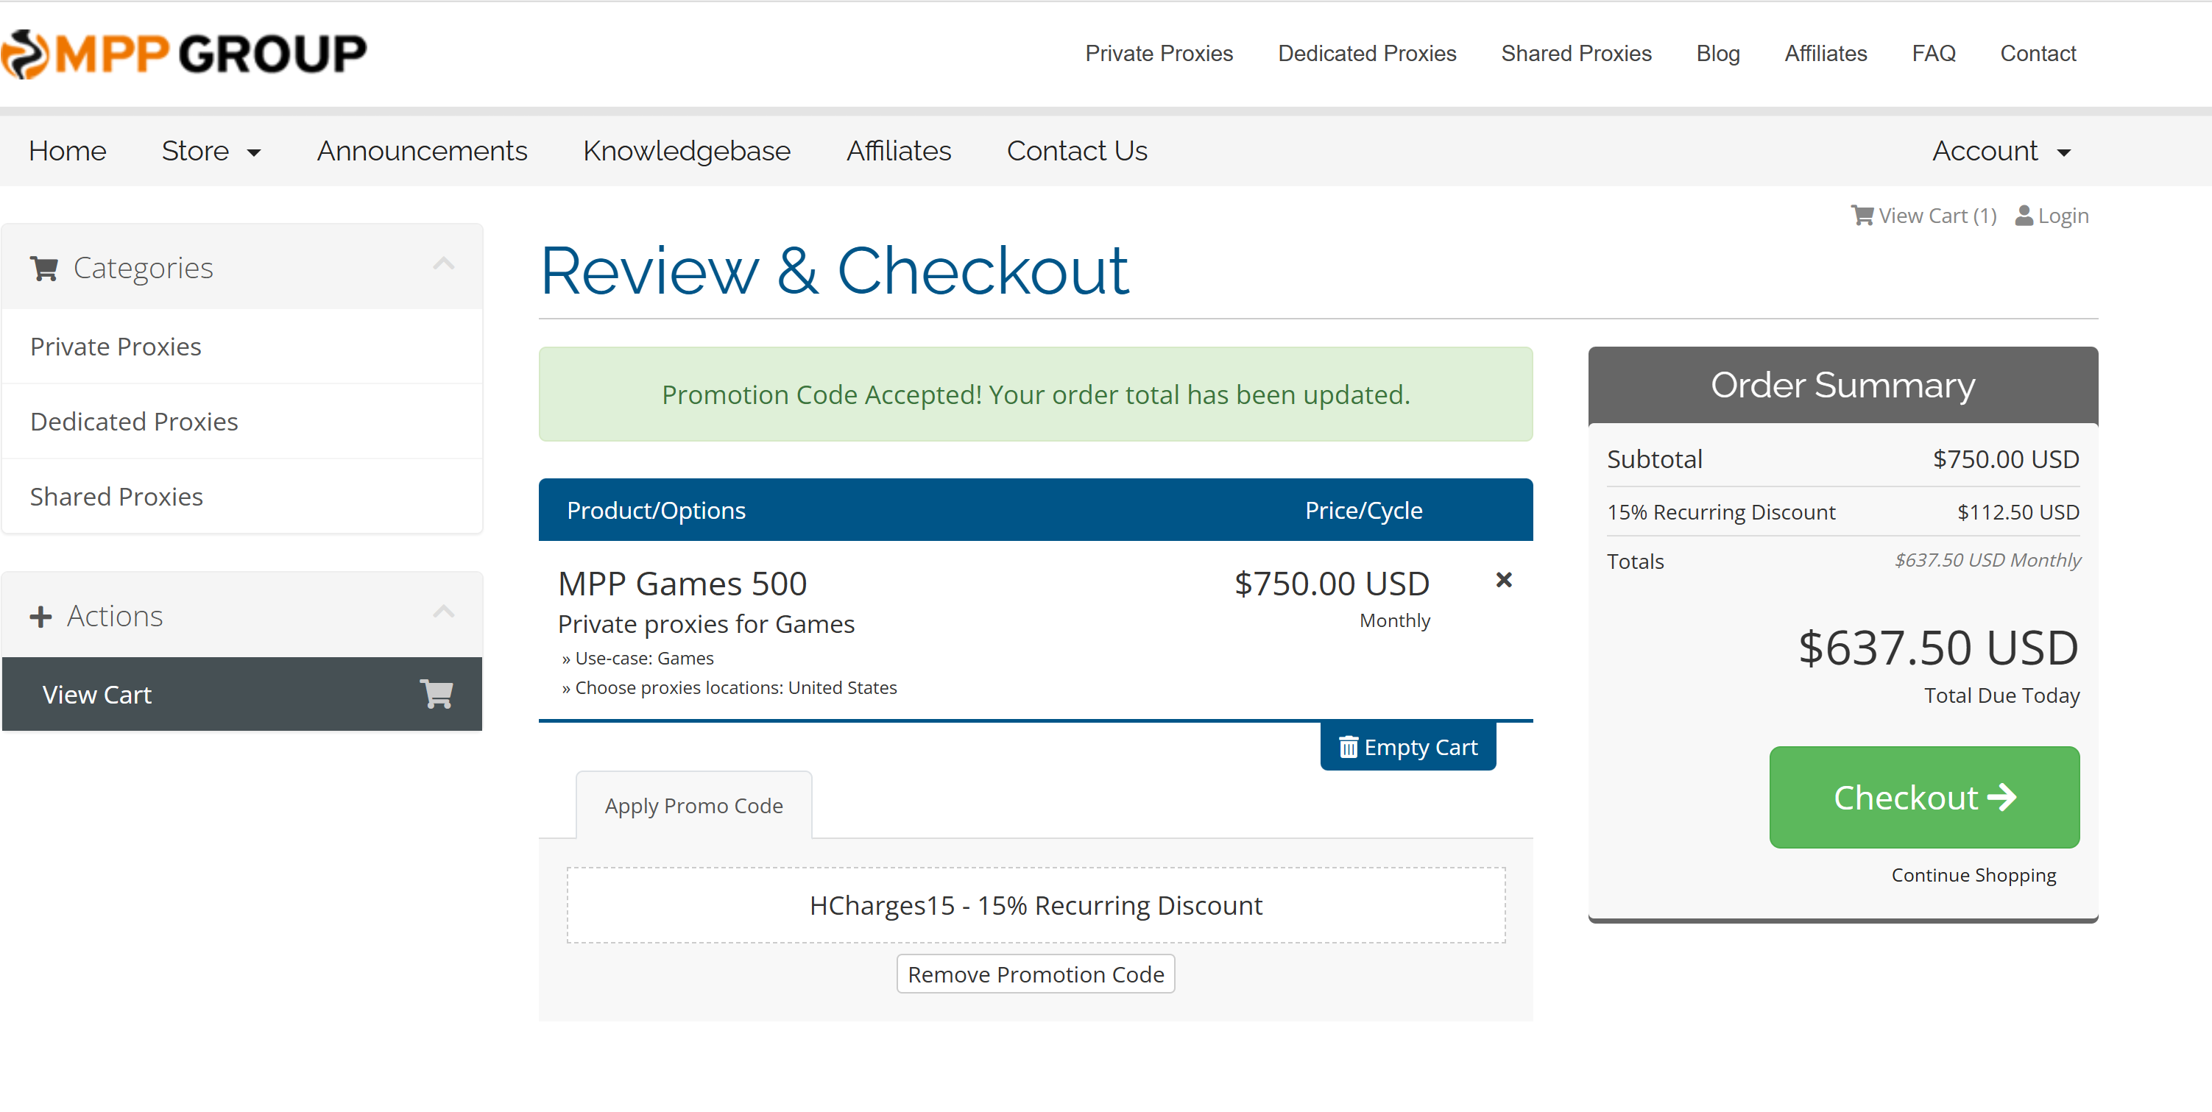The height and width of the screenshot is (1112, 2212).
Task: Click the Order Summary header
Action: click(1842, 386)
